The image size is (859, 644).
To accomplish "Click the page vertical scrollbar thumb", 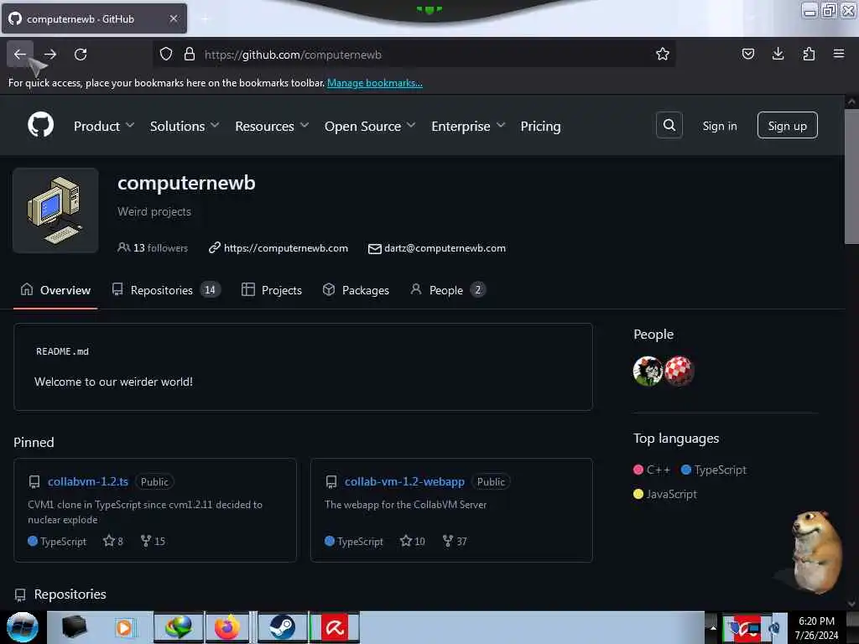I will click(851, 175).
